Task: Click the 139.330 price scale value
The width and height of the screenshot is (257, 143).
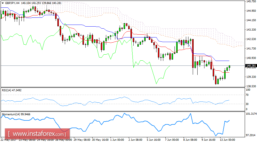Action: [x=251, y=77]
